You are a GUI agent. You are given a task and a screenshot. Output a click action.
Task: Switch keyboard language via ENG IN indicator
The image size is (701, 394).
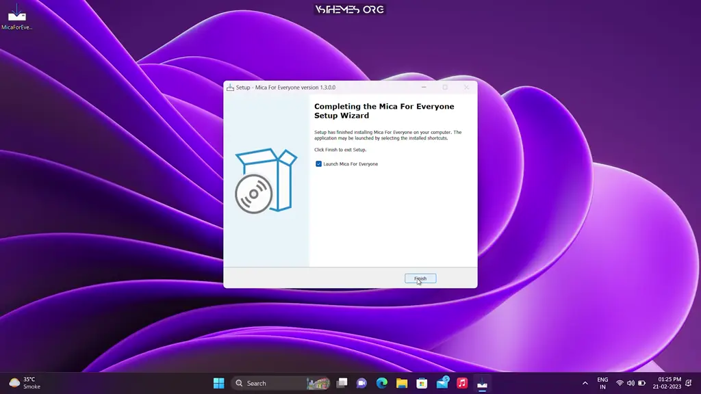[x=602, y=383]
